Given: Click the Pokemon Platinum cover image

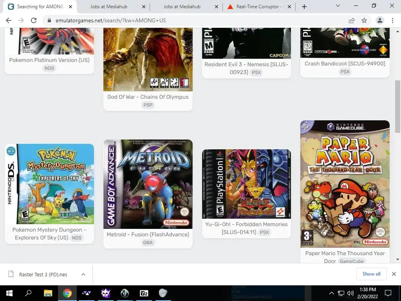Looking at the screenshot, I should tap(49, 41).
